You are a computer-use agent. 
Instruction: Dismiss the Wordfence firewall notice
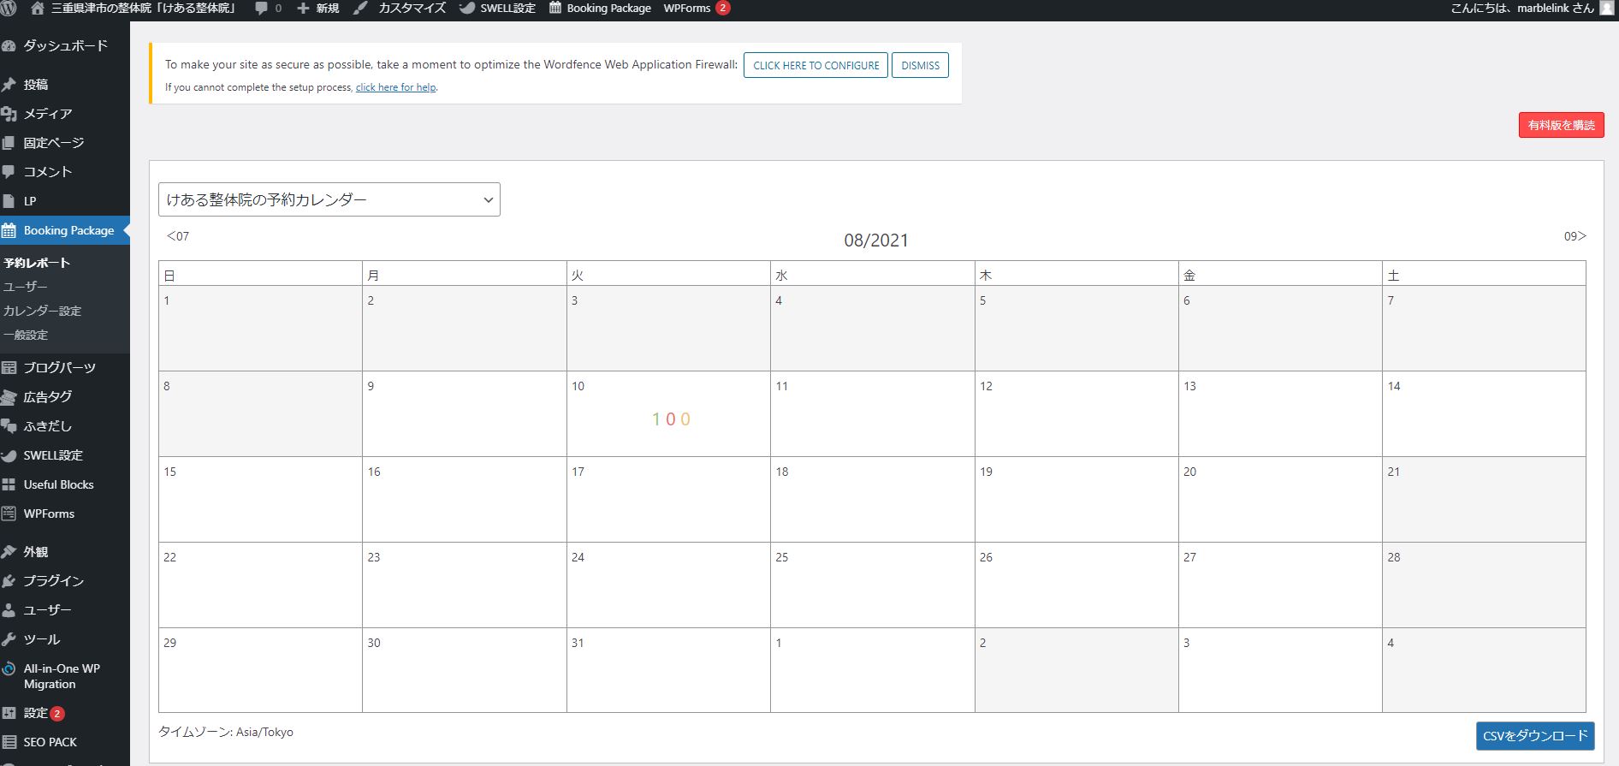click(919, 65)
